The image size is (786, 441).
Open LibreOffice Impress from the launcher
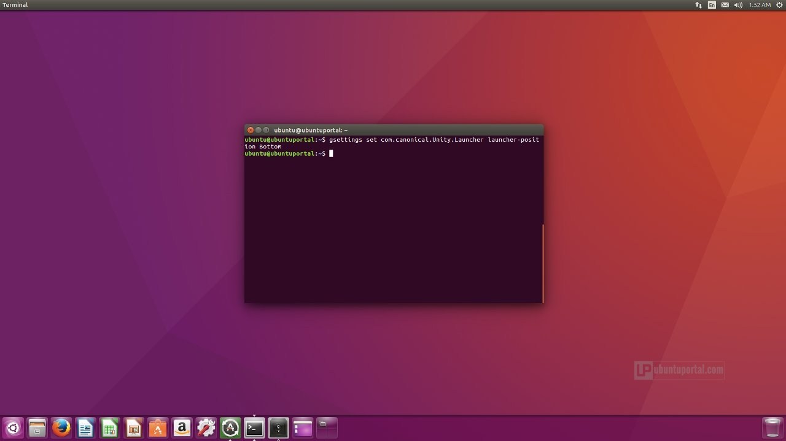tap(134, 428)
